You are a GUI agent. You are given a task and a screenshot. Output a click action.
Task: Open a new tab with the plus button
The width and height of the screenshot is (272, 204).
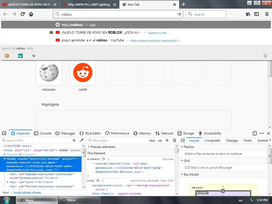[184, 4]
